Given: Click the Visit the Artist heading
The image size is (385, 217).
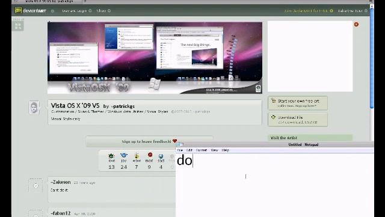Looking at the screenshot, I should tap(283, 138).
